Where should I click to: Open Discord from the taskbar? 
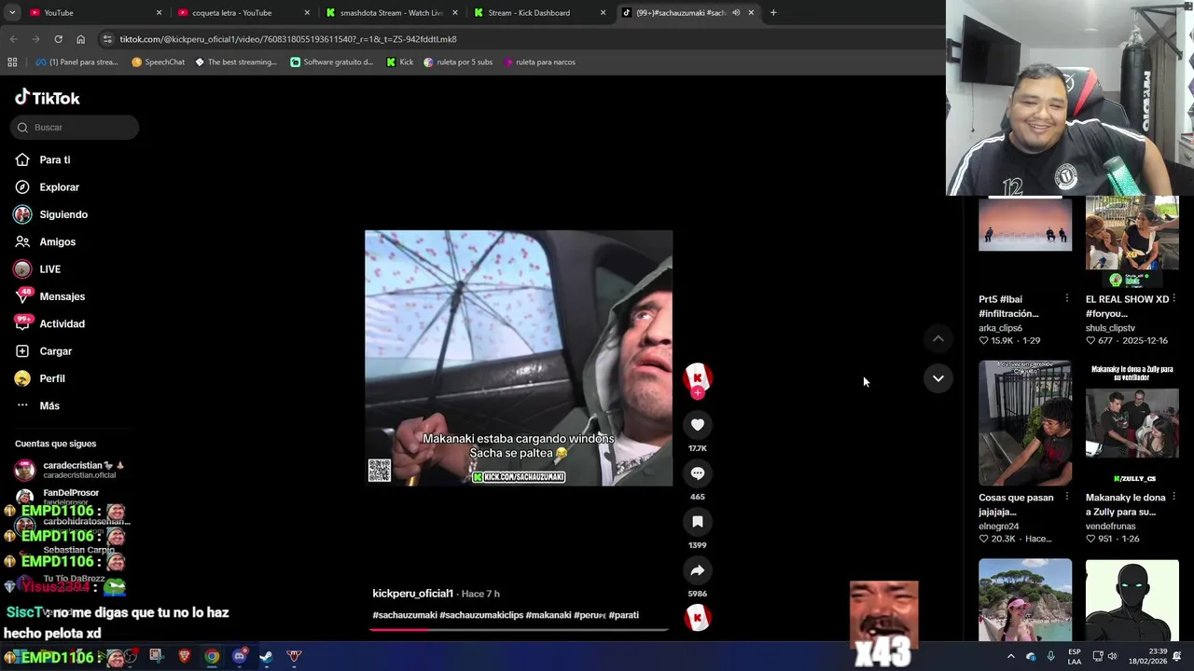point(239,656)
